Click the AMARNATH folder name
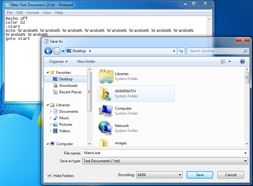This screenshot has height=186, width=253. click(x=125, y=91)
